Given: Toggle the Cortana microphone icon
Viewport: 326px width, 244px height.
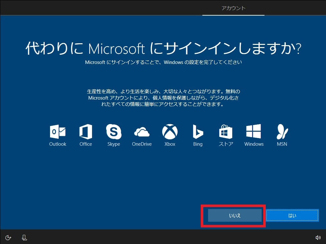Looking at the screenshot, I should [x=24, y=238].
